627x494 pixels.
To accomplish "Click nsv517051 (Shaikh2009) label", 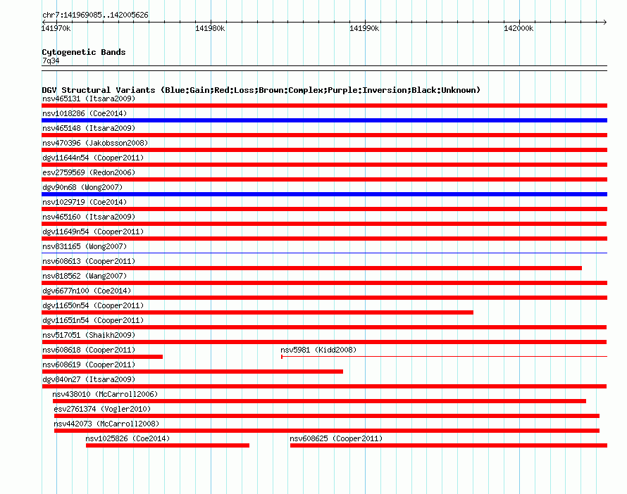I will [x=89, y=335].
